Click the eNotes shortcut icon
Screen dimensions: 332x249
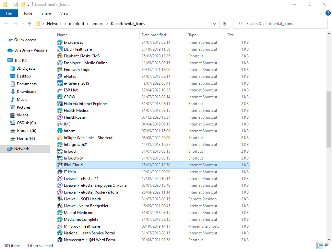[60, 77]
